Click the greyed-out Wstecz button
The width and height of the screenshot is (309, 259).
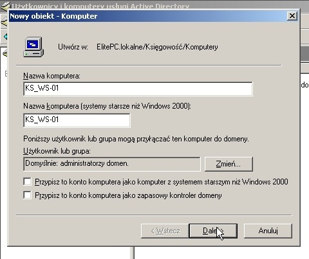pyautogui.click(x=165, y=231)
